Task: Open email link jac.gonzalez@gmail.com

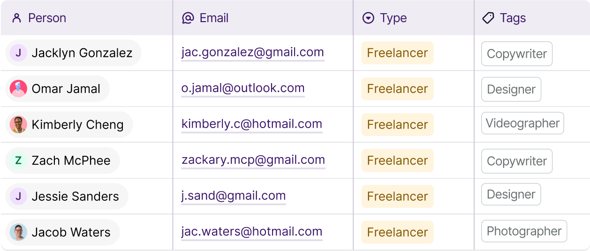Action: coord(252,53)
